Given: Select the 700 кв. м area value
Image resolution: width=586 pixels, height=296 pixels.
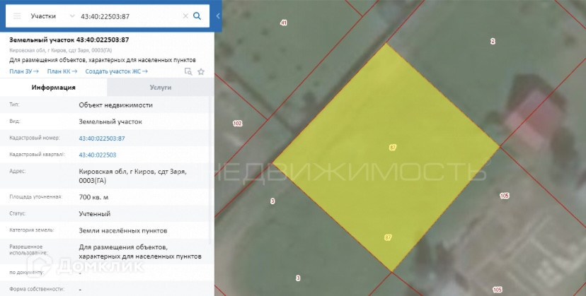Looking at the screenshot, I should point(94,197).
